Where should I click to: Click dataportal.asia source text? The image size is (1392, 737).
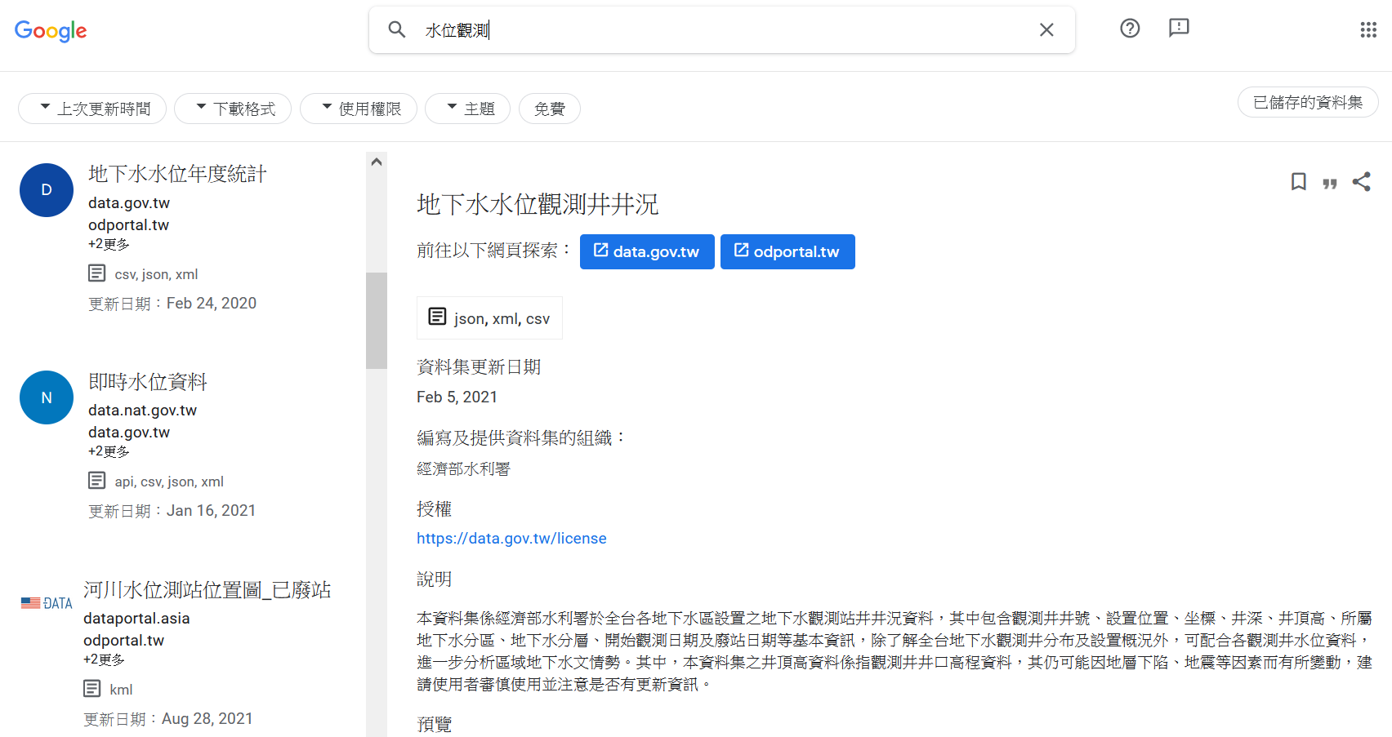(136, 619)
